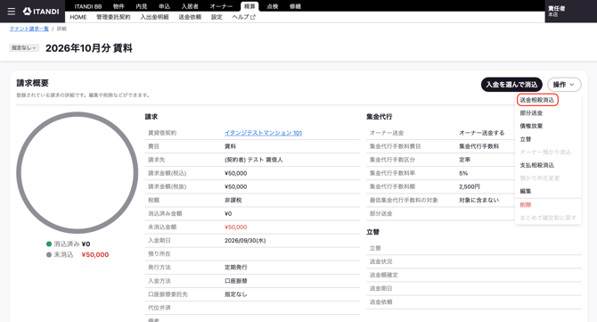Select the 精算 tab

click(249, 6)
